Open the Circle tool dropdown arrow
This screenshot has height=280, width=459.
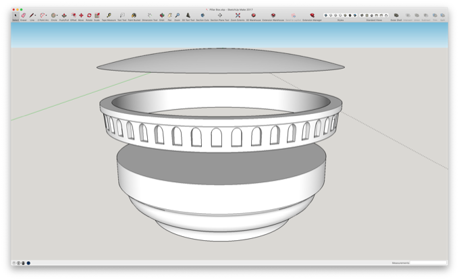coord(57,16)
